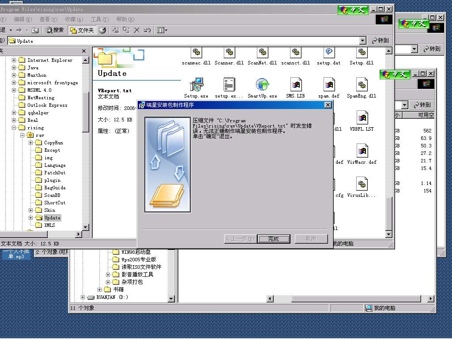Open the Views button dropdown

(162, 30)
